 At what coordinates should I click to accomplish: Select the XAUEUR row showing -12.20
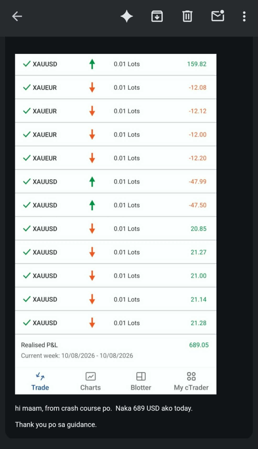[116, 158]
